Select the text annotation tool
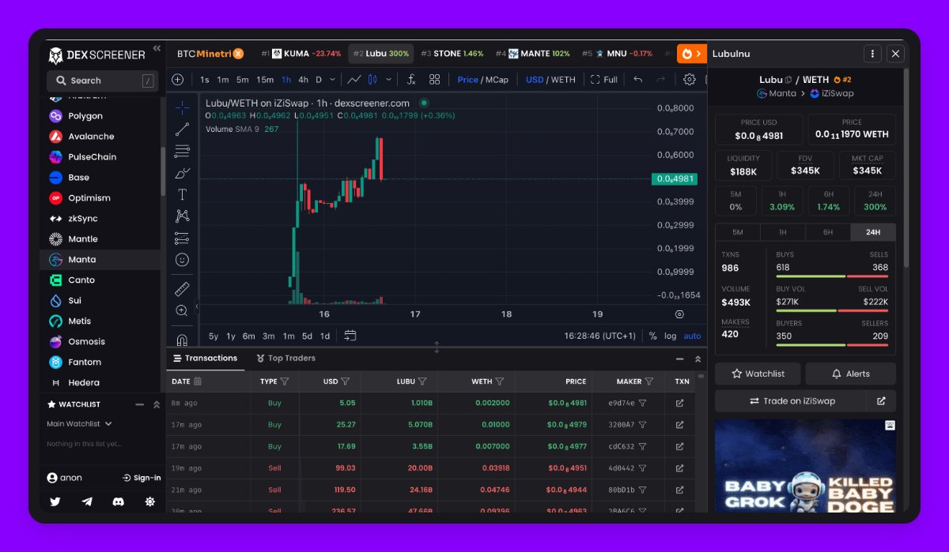 (182, 194)
